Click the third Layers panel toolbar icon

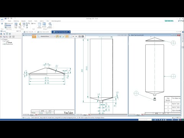tap(7, 34)
